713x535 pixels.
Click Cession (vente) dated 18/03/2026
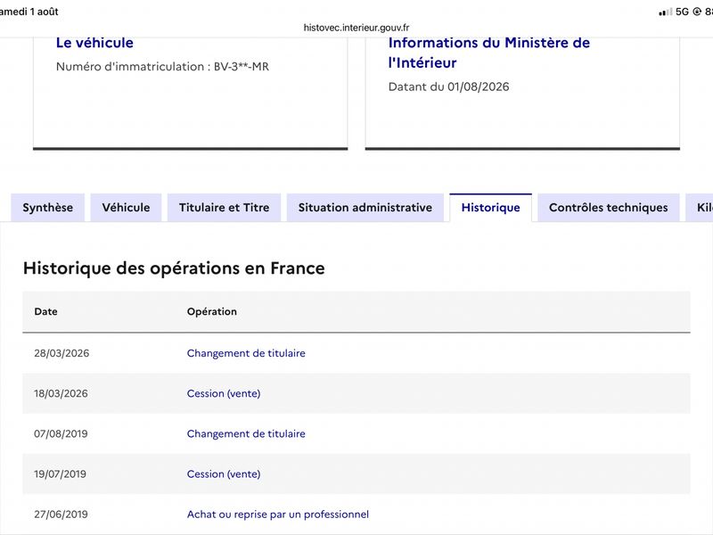click(224, 393)
